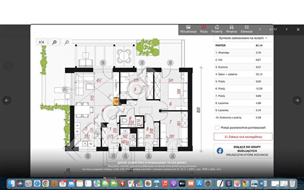The width and height of the screenshot is (304, 190).
Task: Open Music from the dock
Action: click(x=165, y=183)
